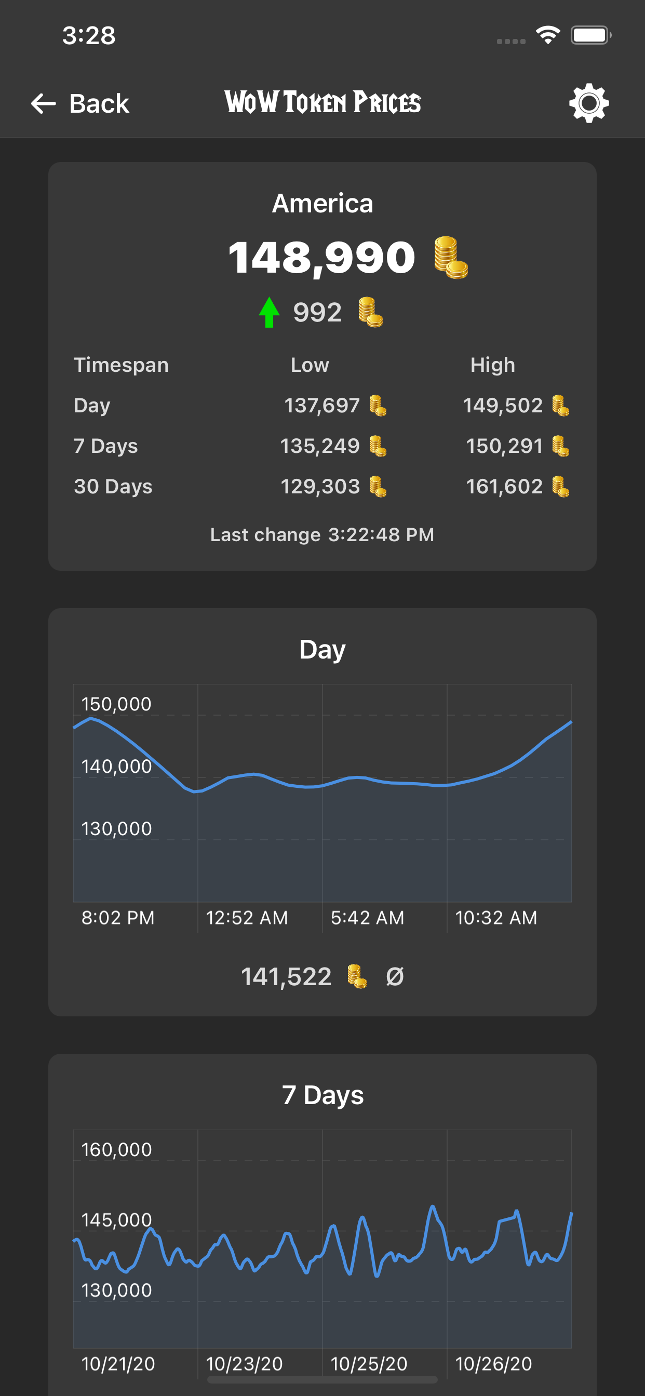
Task: Tap the Timespan column header
Action: coord(122,365)
